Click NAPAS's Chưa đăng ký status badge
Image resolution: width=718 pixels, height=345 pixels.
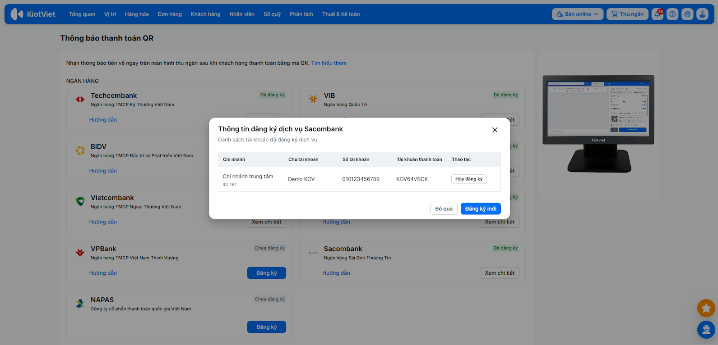click(x=270, y=299)
